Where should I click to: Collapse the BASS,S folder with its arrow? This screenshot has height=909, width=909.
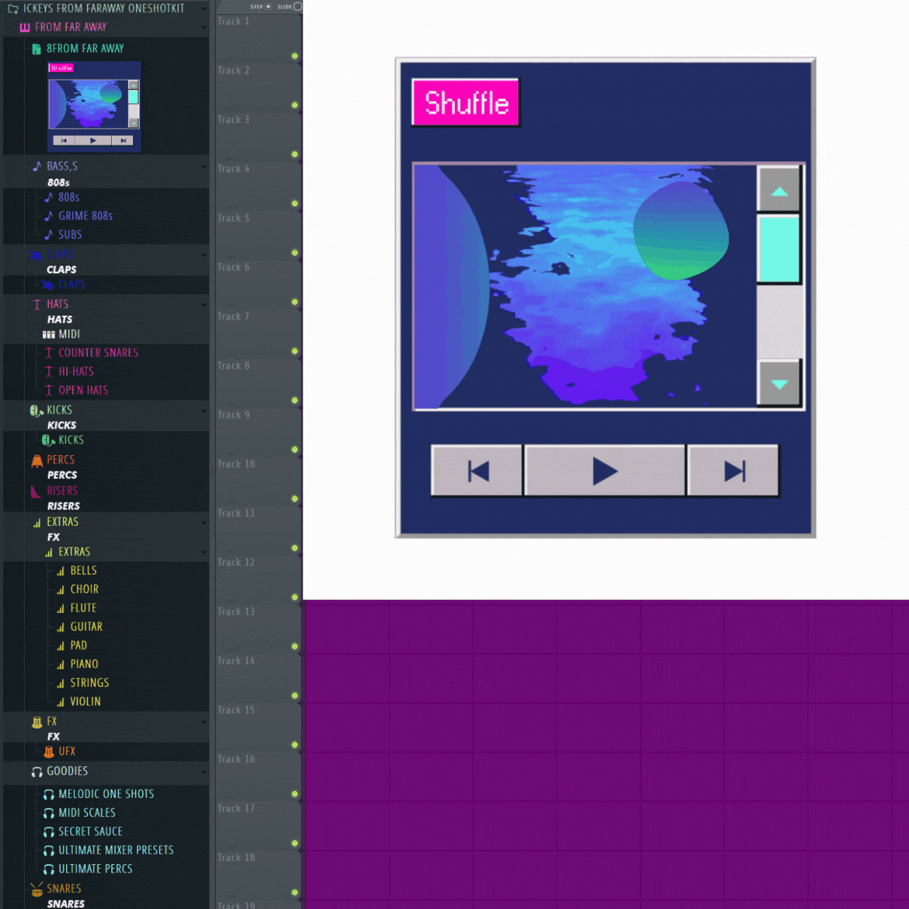204,167
